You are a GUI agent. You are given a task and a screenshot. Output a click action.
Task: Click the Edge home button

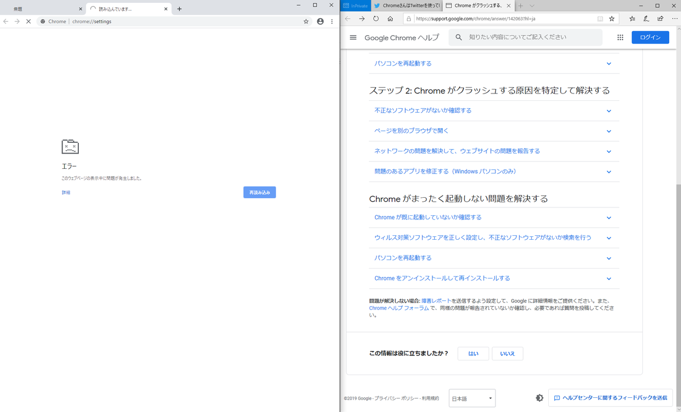coord(390,18)
